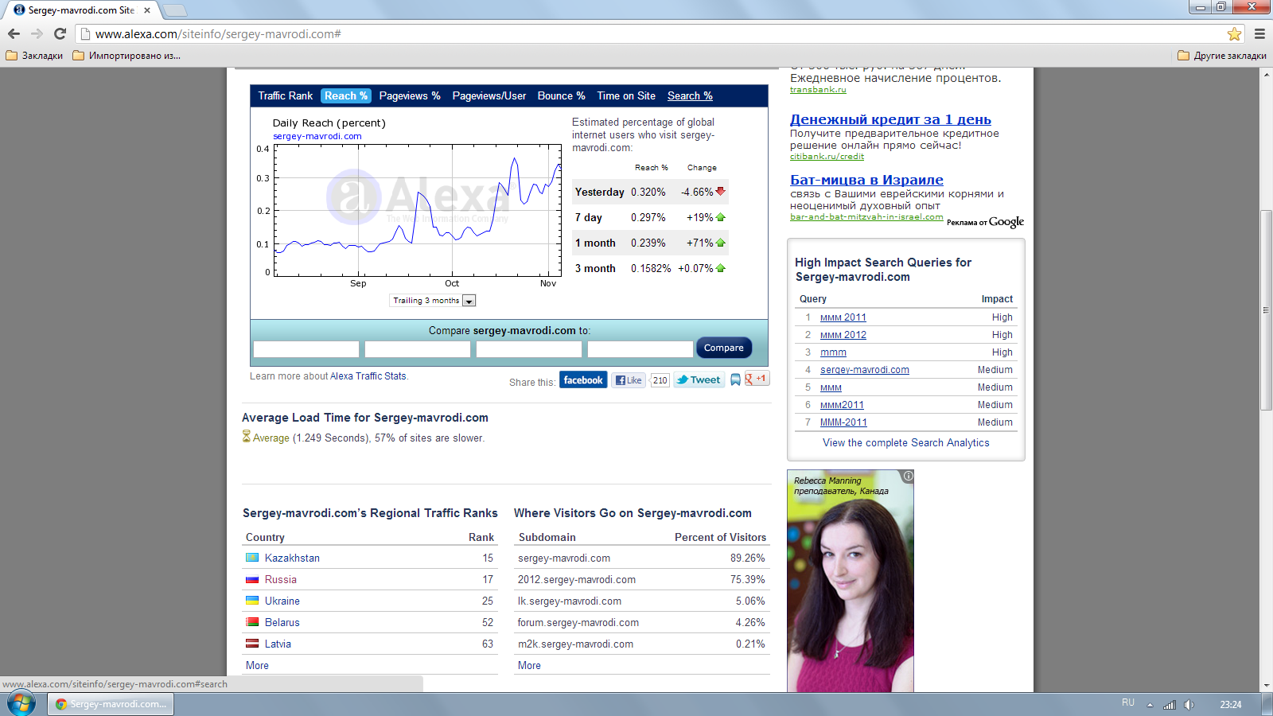Viewport: 1273px width, 716px height.
Task: Open Windows Start button
Action: point(21,703)
